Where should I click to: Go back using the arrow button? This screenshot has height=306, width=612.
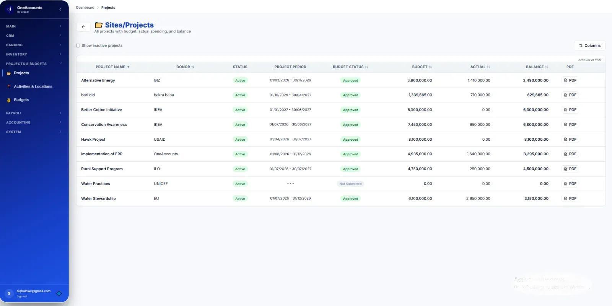(83, 27)
